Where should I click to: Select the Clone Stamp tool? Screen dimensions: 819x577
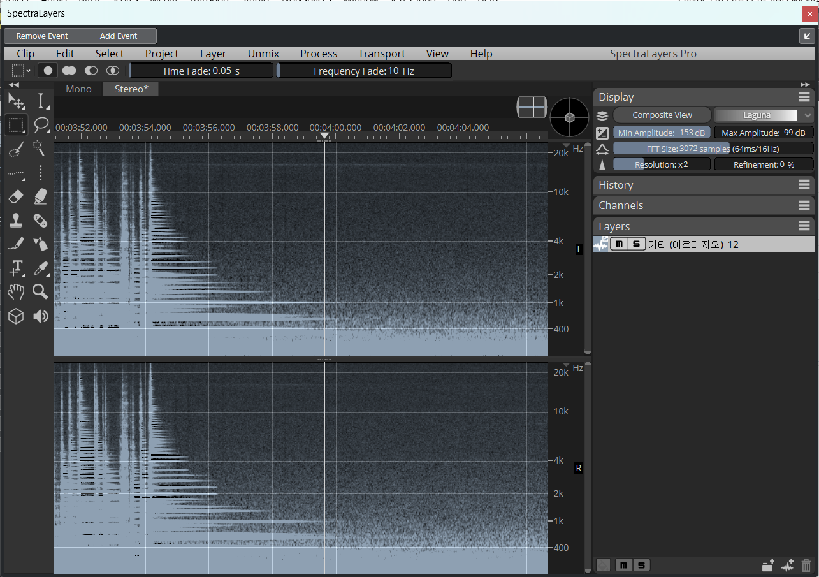(x=16, y=221)
